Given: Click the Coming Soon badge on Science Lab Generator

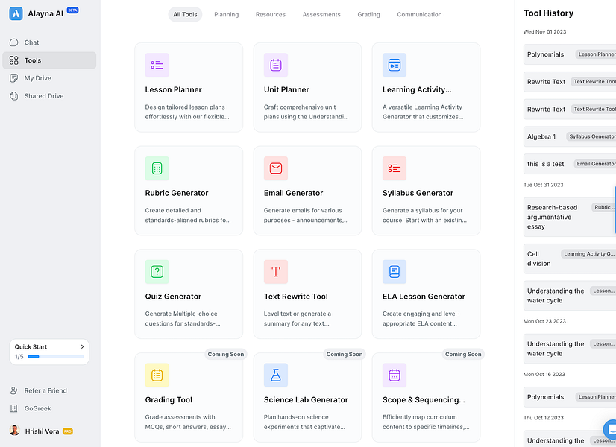Looking at the screenshot, I should click(x=345, y=355).
